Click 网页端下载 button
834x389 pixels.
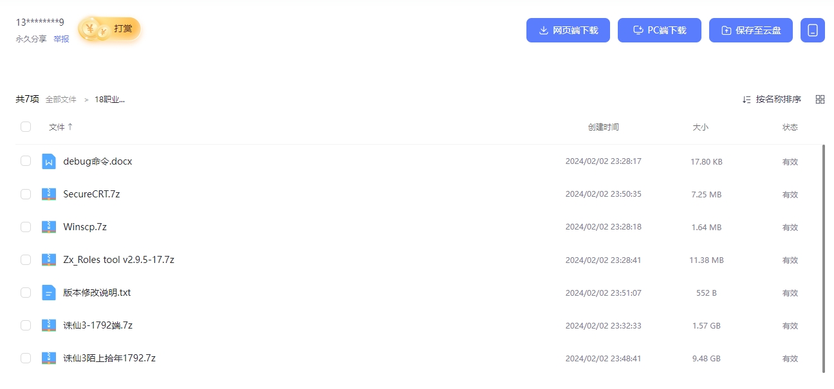tap(568, 30)
